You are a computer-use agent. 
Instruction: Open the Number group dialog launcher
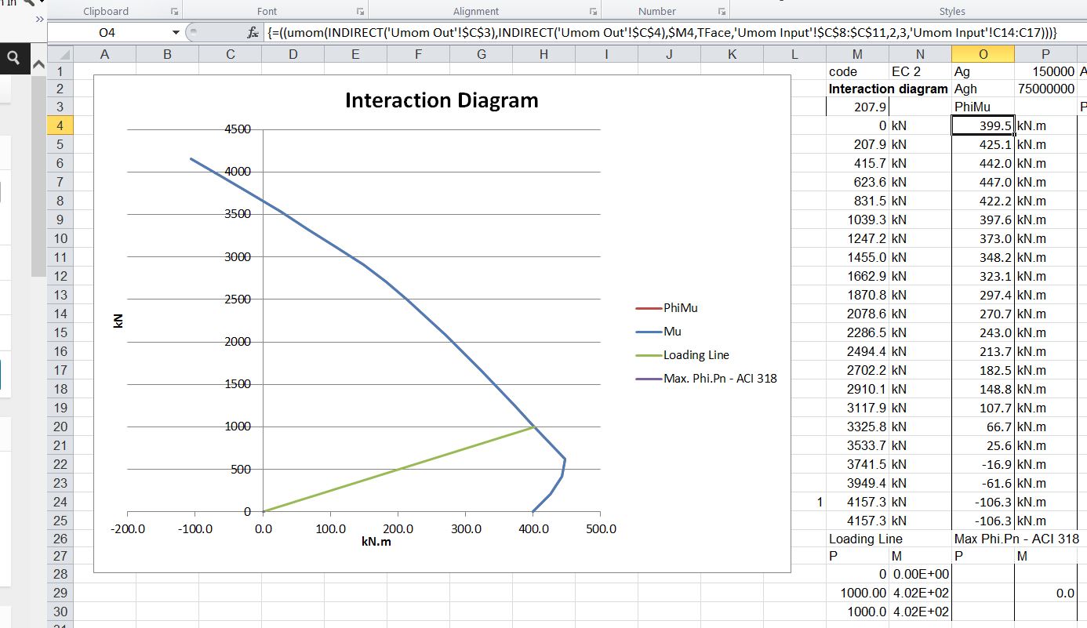pyautogui.click(x=722, y=12)
